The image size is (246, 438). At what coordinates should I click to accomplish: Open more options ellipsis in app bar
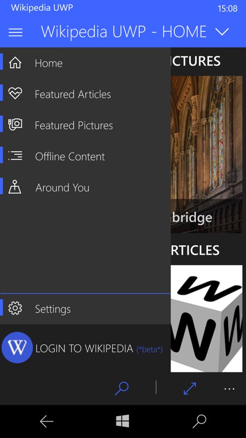click(229, 389)
